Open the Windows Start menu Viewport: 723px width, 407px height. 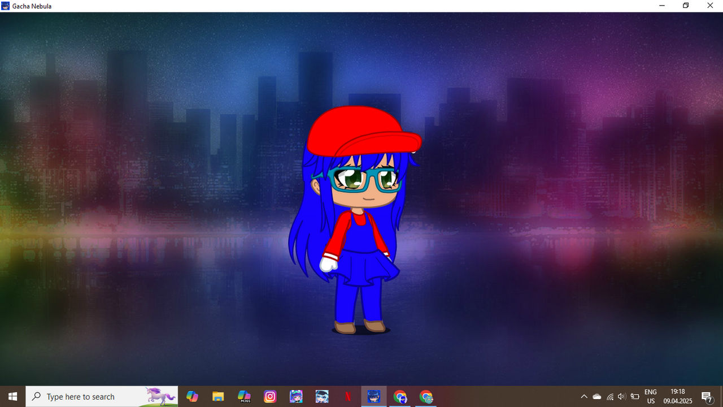coord(12,397)
